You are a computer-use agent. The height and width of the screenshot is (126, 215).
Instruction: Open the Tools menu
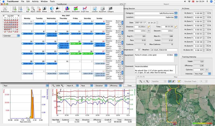point(52,1)
